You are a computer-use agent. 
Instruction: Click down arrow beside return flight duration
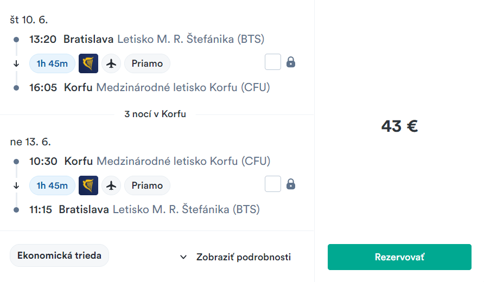pyautogui.click(x=16, y=185)
